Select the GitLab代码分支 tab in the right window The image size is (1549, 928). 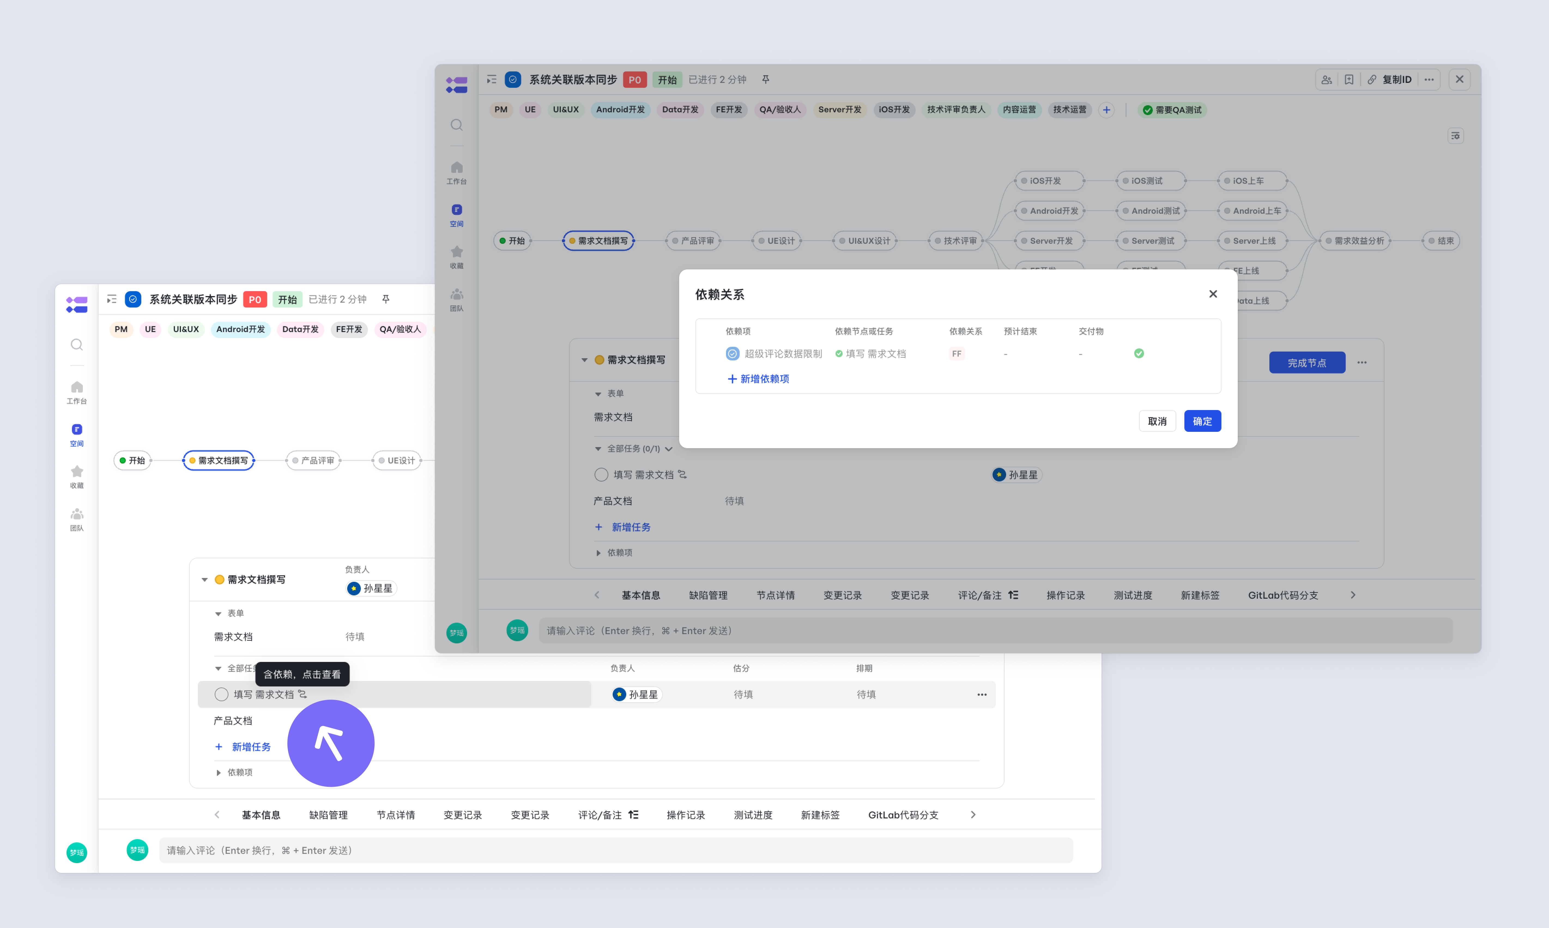(1283, 595)
